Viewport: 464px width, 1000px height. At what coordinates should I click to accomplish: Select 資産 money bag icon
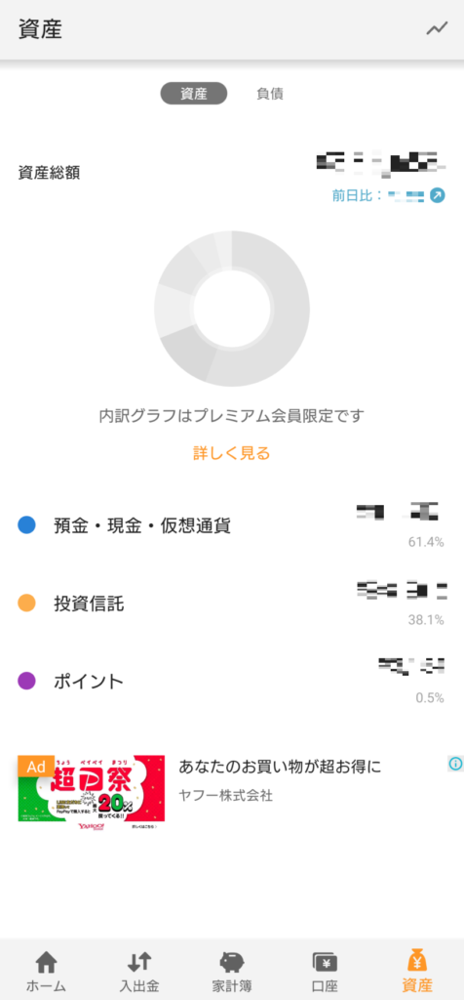(x=417, y=961)
